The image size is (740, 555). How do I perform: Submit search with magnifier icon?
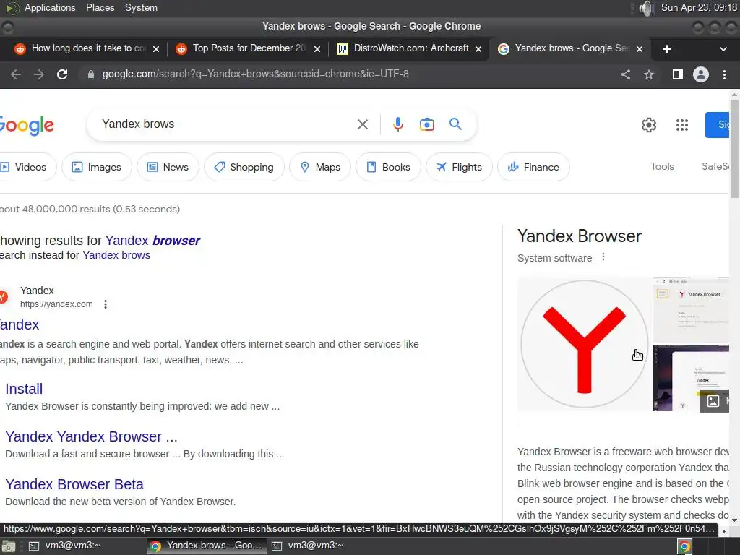point(455,124)
